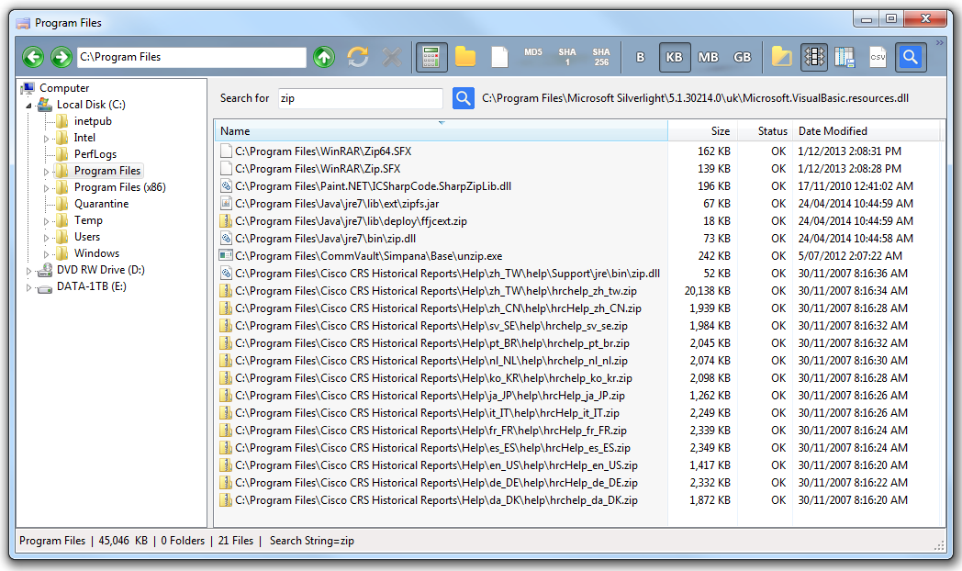Open a folder using the yellow folder icon
The height and width of the screenshot is (571, 962).
[x=464, y=56]
